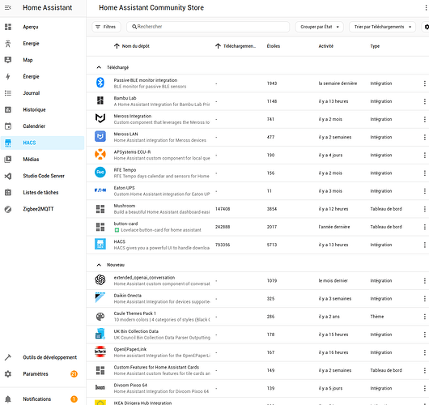The height and width of the screenshot is (405, 429).
Task: Sort by Étoiles column
Action: 274,46
